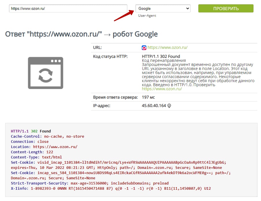This screenshot has width=261, height=201.
Task: Open the Google User-Agent dropdown
Action: tap(163, 8)
